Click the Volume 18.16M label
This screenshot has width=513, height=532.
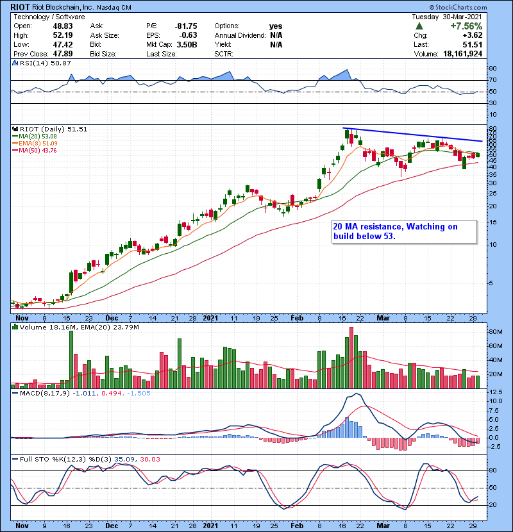[x=47, y=328]
